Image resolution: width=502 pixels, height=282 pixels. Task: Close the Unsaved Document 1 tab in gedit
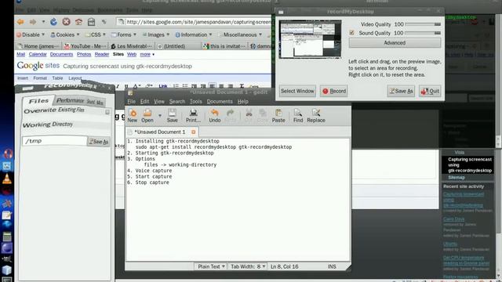[x=194, y=132]
